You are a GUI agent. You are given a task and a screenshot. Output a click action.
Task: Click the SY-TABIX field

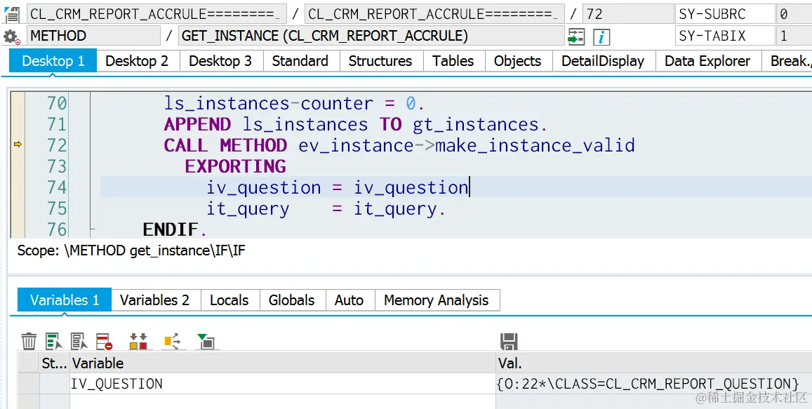click(725, 36)
